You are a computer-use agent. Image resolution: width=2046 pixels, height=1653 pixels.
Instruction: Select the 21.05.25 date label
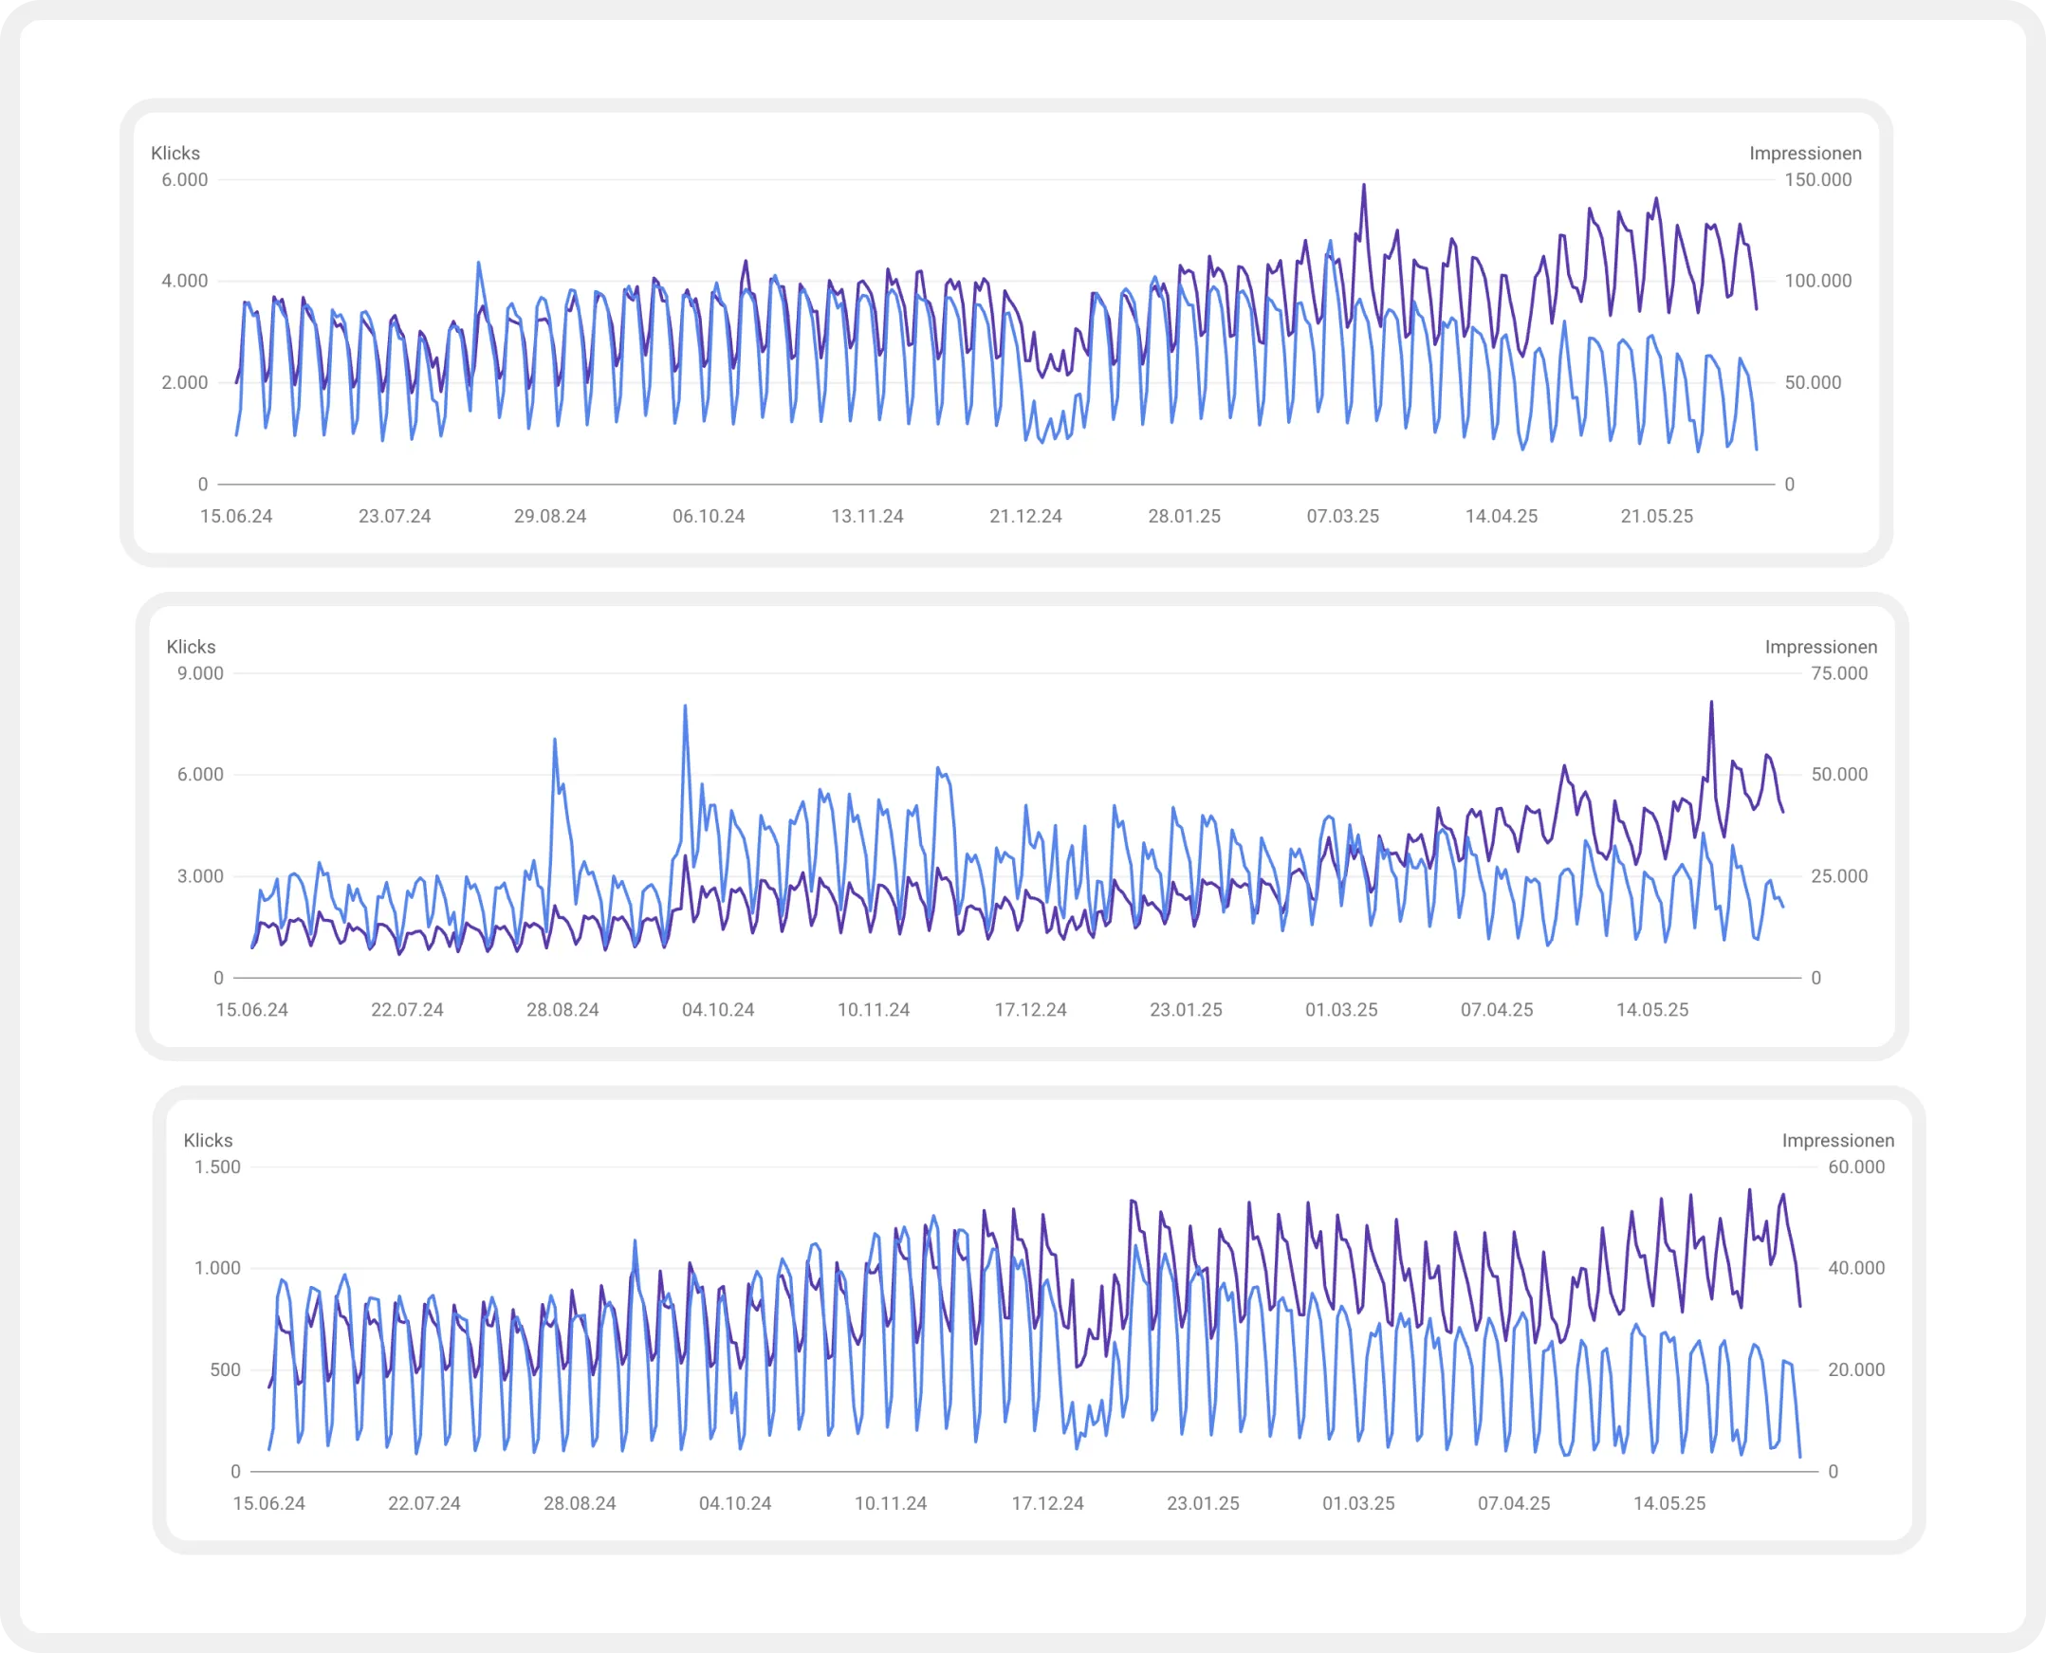coord(1656,516)
